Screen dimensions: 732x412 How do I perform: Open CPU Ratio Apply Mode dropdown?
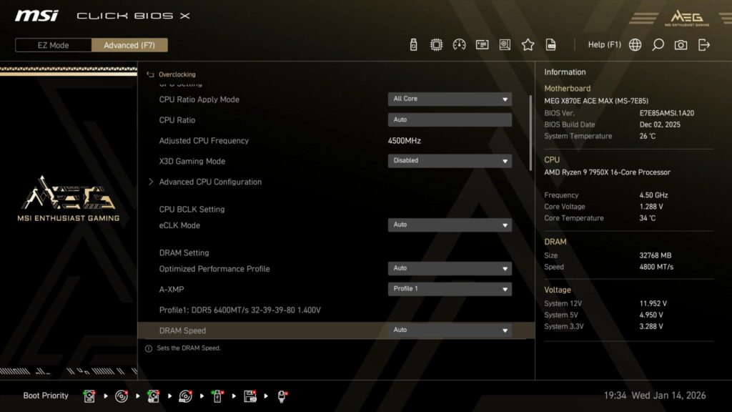pyautogui.click(x=450, y=99)
